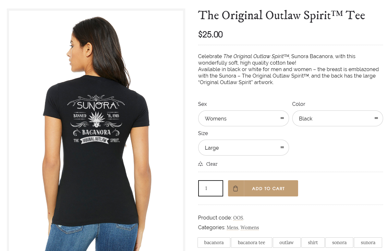
Task: Select the shirt tag
Action: point(313,243)
